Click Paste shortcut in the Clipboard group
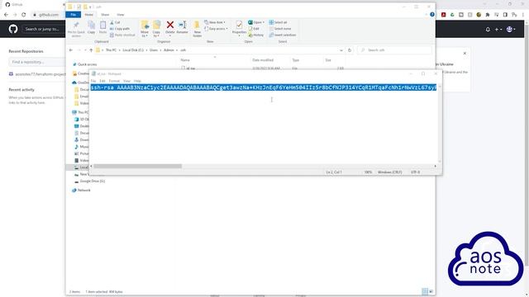 [x=122, y=35]
